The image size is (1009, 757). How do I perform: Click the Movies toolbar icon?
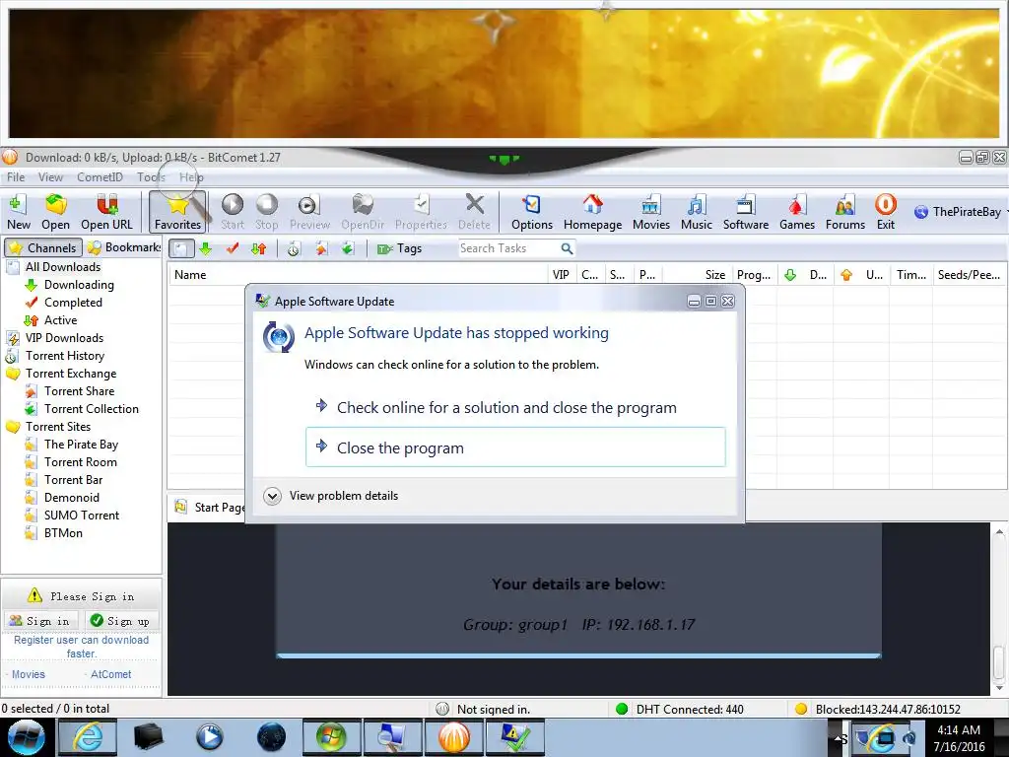[650, 212]
